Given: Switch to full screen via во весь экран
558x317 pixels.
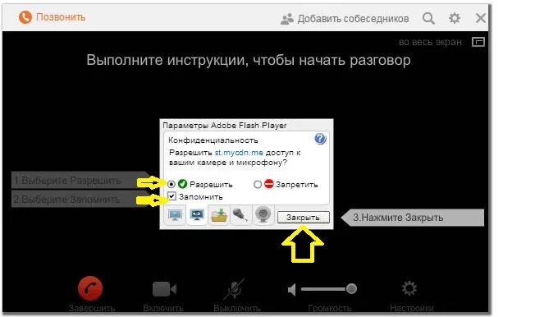Looking at the screenshot, I should 430,42.
